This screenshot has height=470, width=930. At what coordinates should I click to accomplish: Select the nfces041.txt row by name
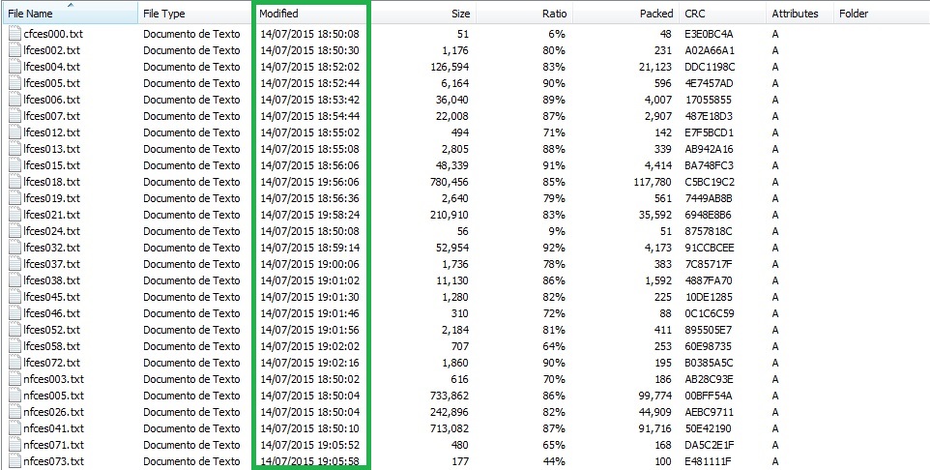point(53,428)
